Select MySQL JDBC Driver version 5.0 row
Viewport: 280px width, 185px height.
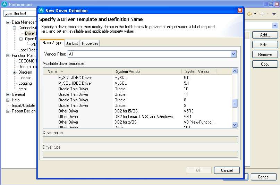(x=137, y=78)
